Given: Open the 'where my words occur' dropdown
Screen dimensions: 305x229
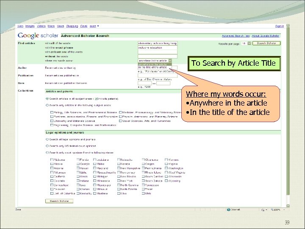Looking at the screenshot, I should pyautogui.click(x=155, y=61).
